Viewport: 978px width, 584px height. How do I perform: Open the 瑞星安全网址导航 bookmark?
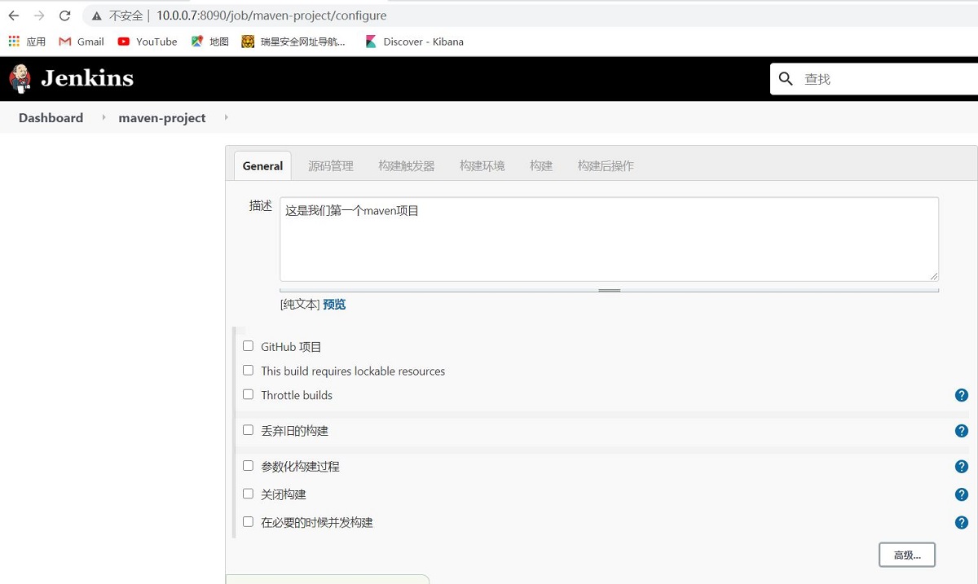click(x=293, y=42)
